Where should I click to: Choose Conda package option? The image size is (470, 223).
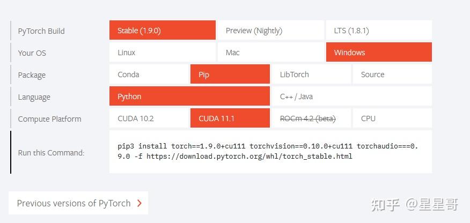point(149,75)
